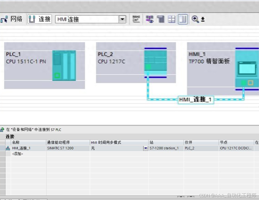Image resolution: width=259 pixels, height=200 pixels.
Task: Click the SIMATIC S7 1200 driver cell
Action: [68, 148]
